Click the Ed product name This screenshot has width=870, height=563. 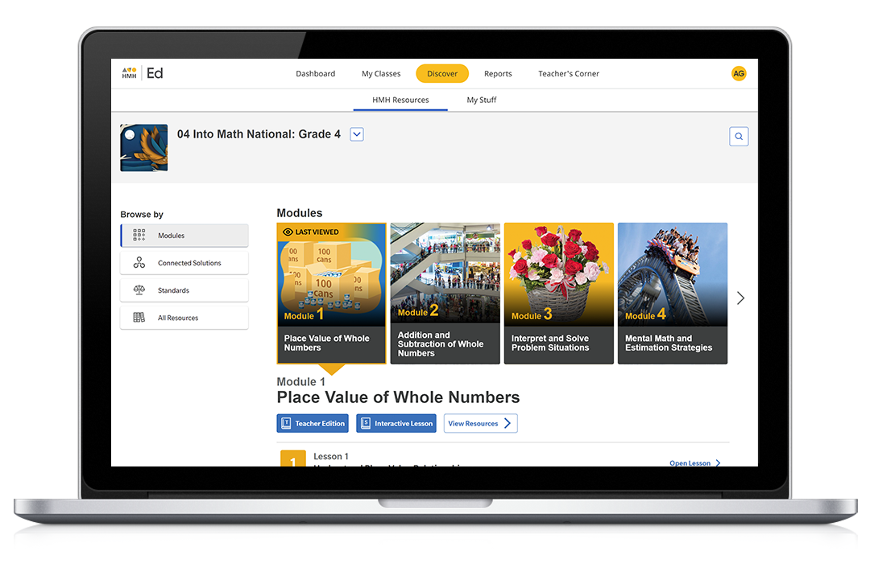[x=154, y=73]
